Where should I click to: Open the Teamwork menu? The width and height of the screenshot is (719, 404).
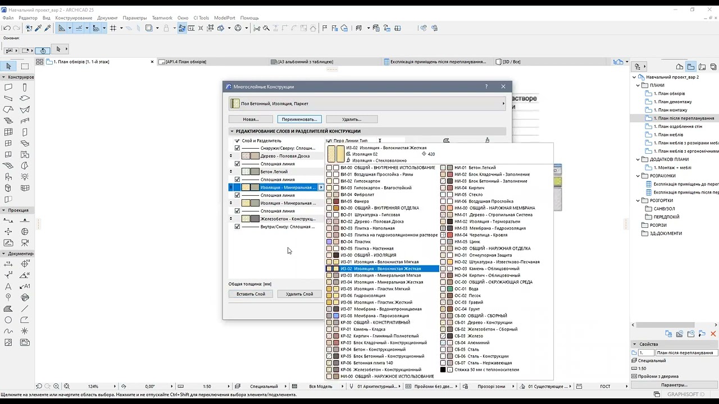(x=162, y=18)
